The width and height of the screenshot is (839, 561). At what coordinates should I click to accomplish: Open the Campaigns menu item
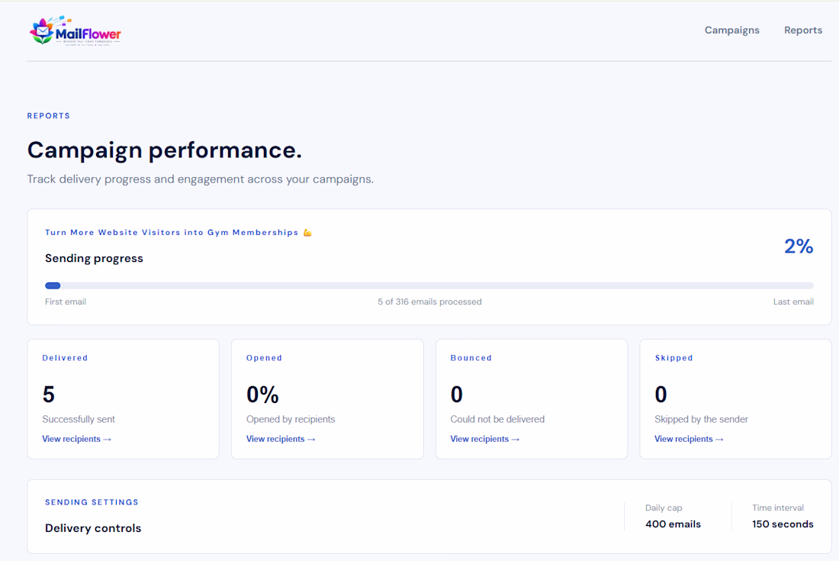(731, 31)
